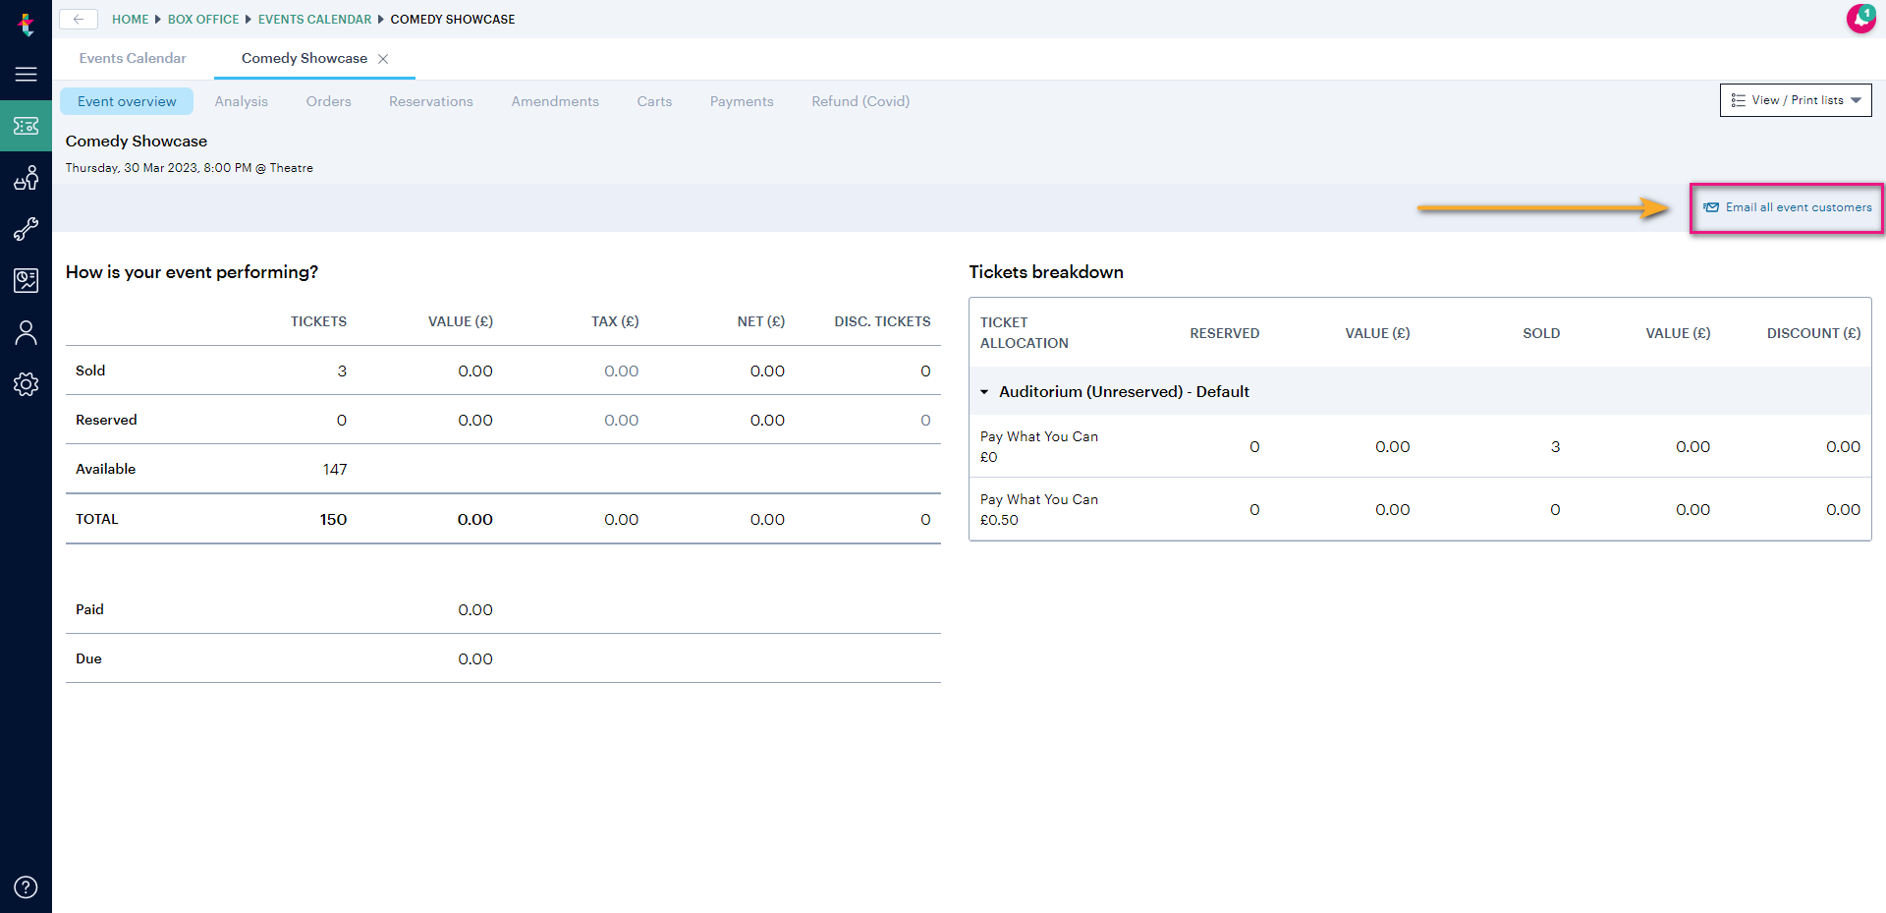Click the Comedy Showcase event title
This screenshot has width=1886, height=913.
point(137,142)
